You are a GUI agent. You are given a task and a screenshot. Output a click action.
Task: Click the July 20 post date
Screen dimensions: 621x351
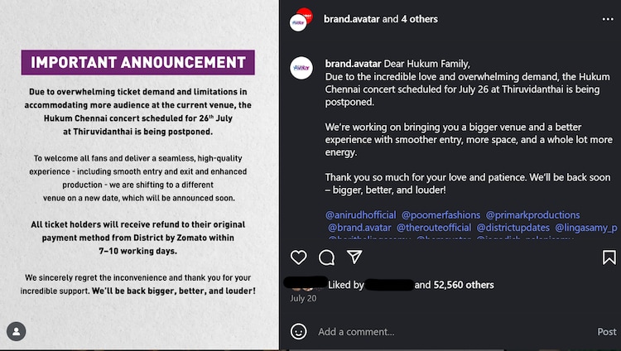click(302, 298)
